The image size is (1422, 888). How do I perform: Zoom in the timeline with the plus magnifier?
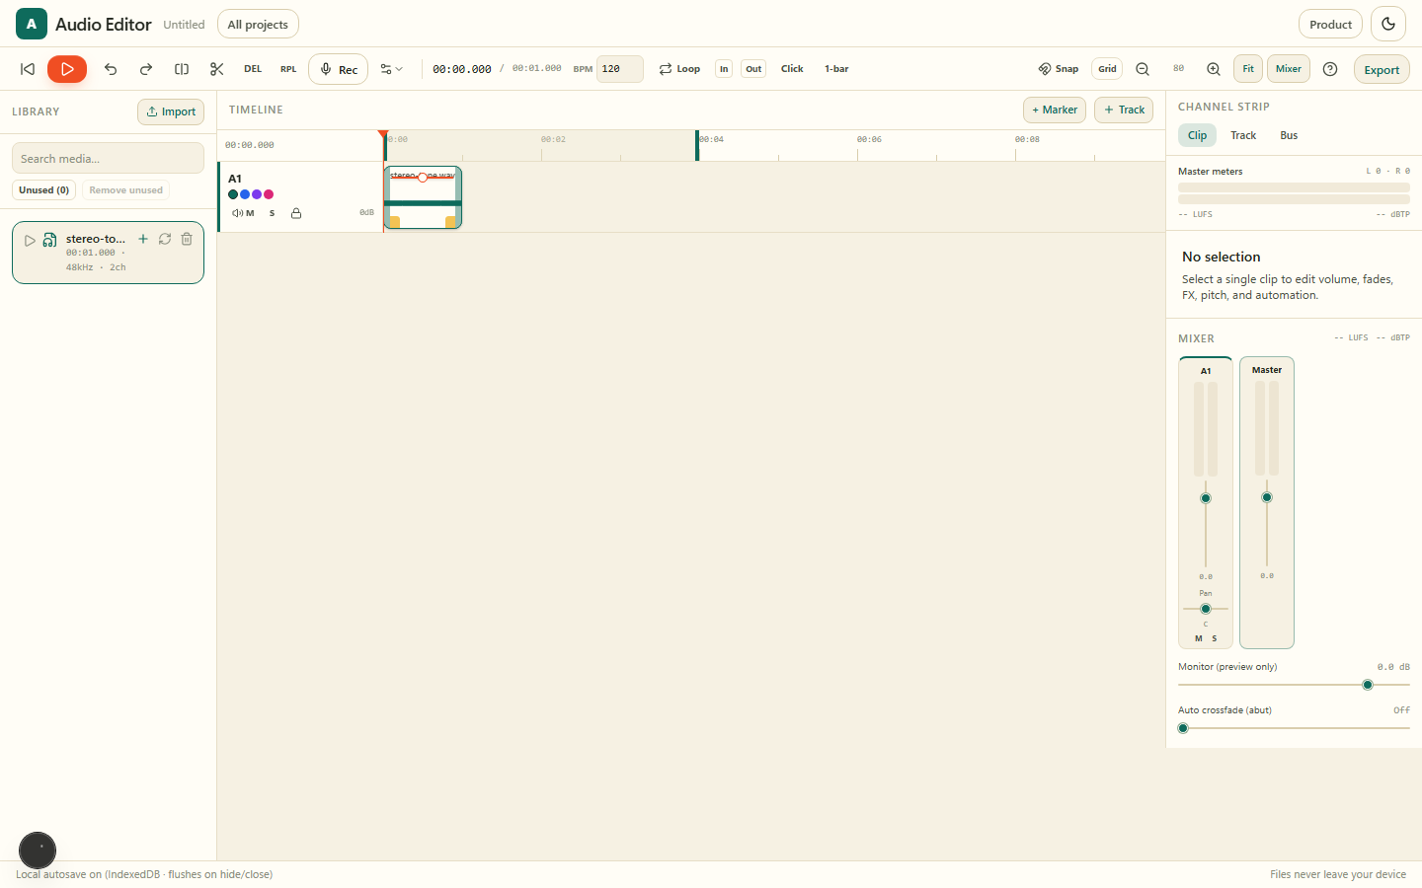coord(1214,69)
